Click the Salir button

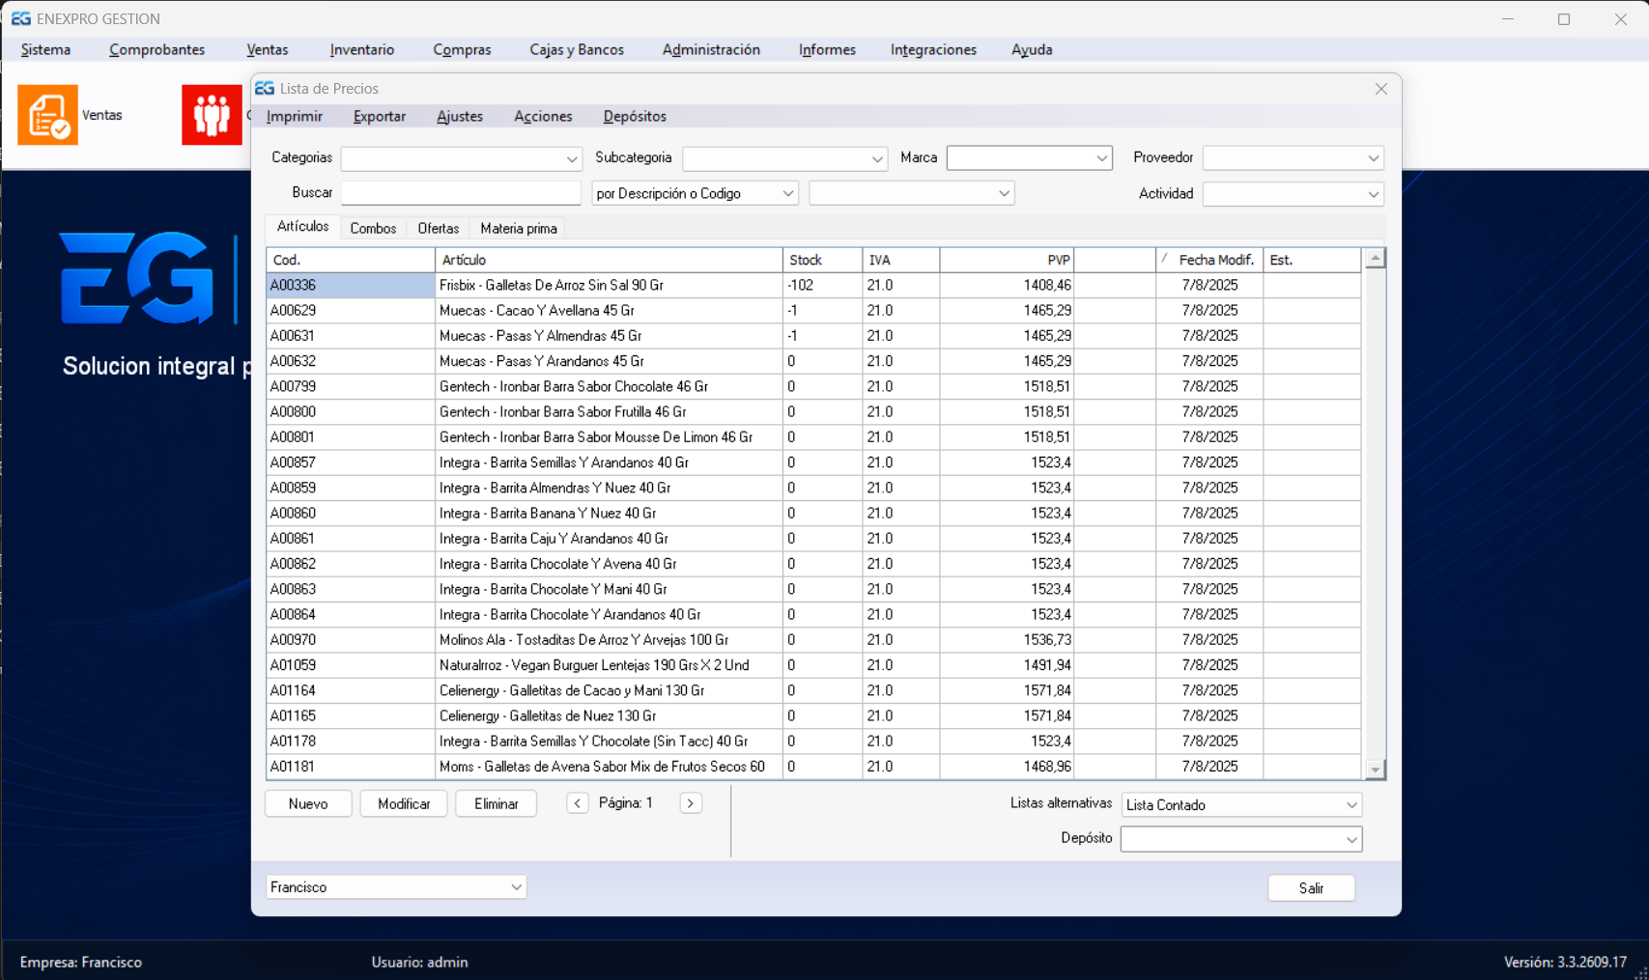tap(1311, 888)
